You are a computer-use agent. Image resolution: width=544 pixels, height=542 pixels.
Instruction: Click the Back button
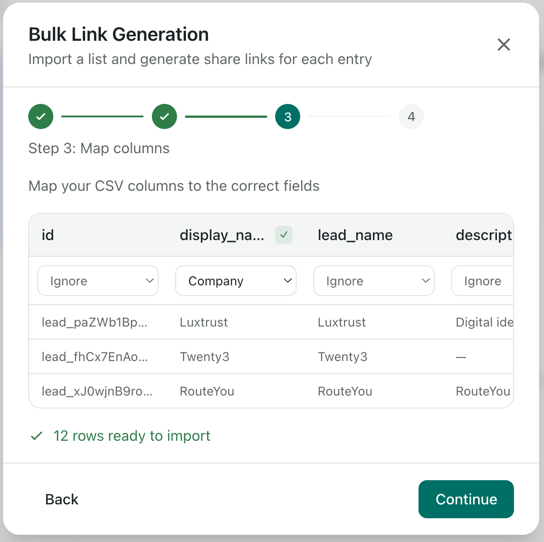point(61,499)
